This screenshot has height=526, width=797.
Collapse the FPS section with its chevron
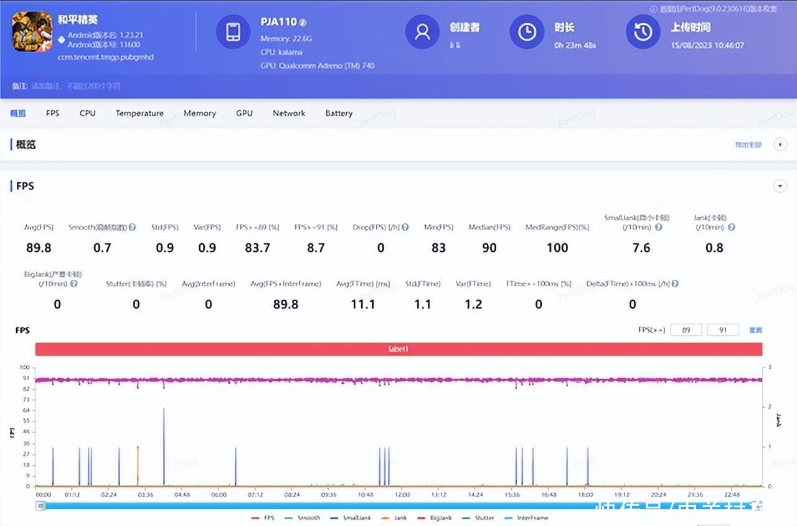[780, 186]
